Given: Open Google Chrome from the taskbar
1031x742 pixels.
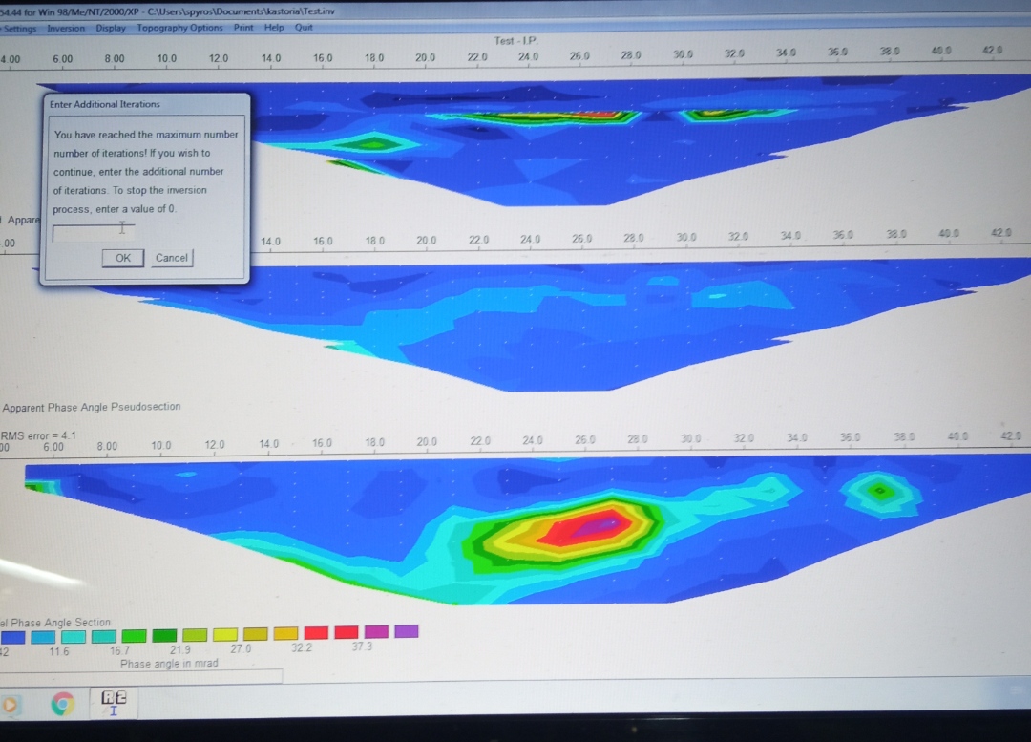Looking at the screenshot, I should click(x=63, y=705).
